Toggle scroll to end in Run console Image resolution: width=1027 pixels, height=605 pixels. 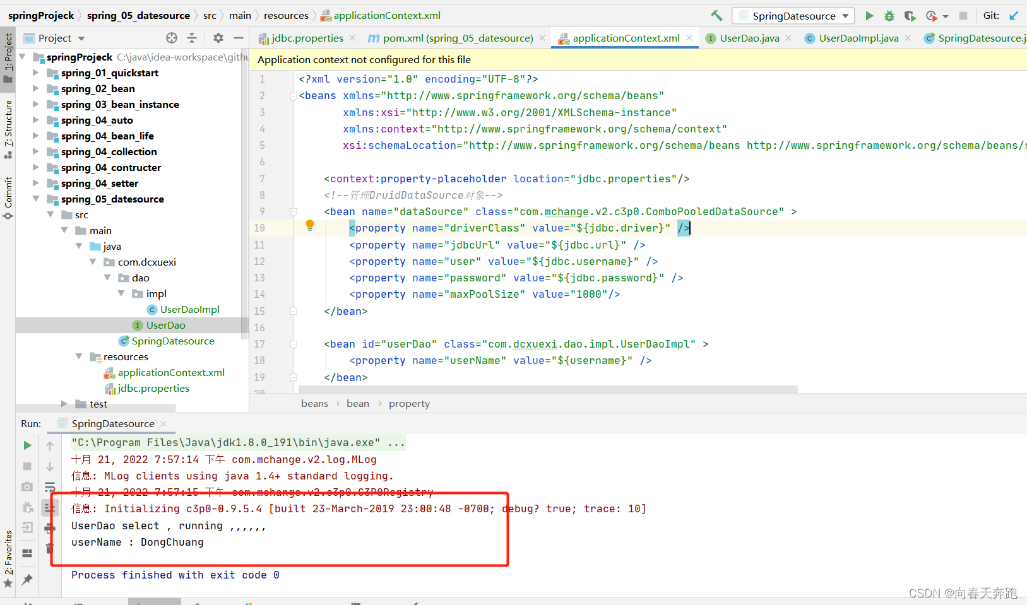(50, 507)
